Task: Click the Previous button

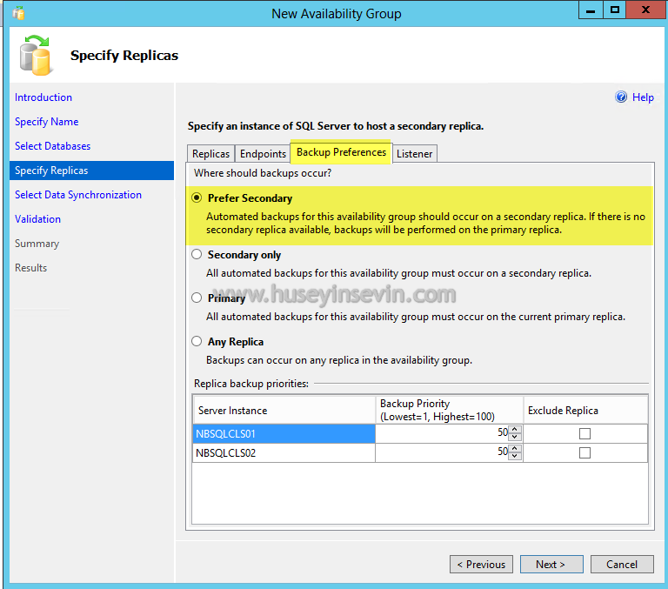Action: click(x=481, y=565)
